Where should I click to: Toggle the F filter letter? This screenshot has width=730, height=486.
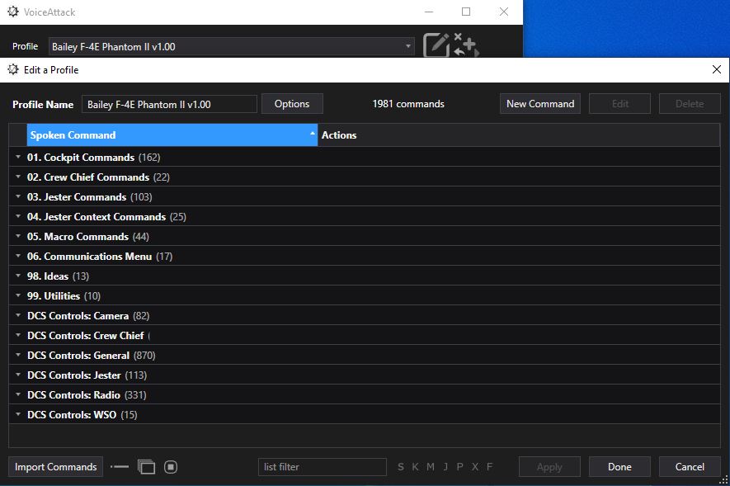(x=489, y=467)
